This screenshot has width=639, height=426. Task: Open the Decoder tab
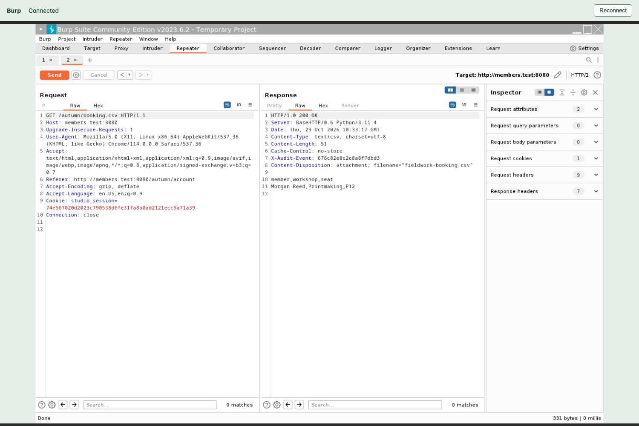310,49
